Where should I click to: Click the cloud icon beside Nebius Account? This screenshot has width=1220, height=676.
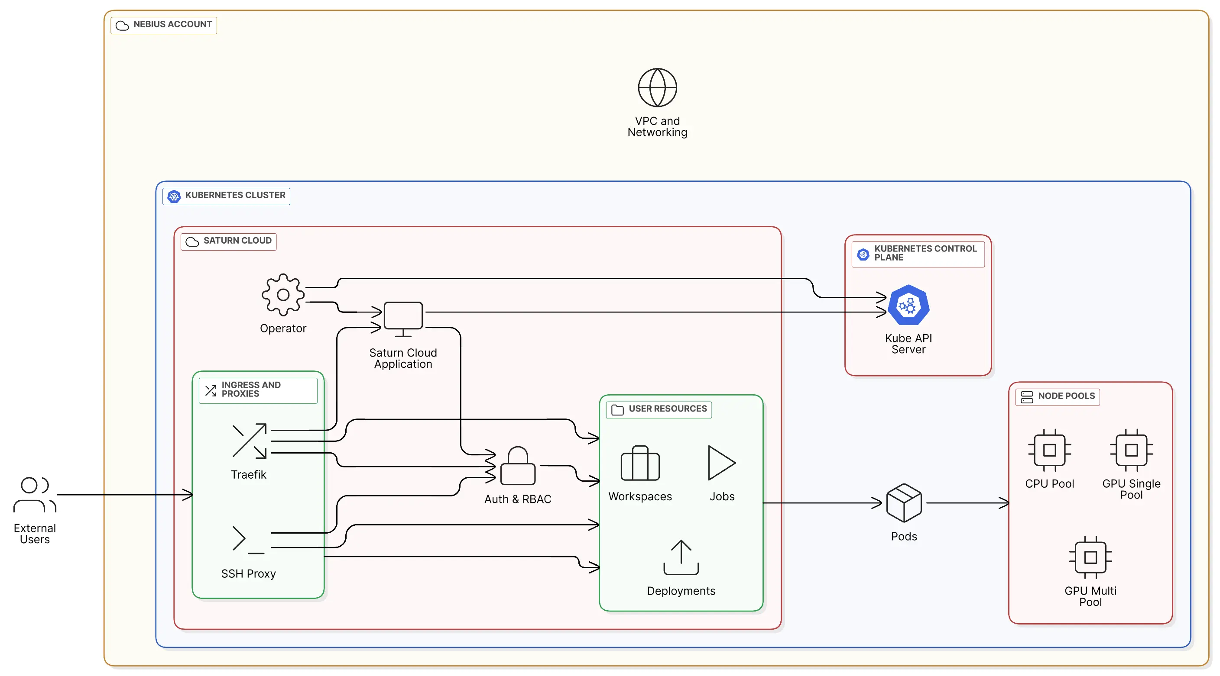pos(122,25)
